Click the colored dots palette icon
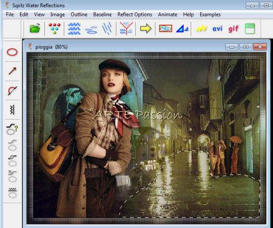 click(x=55, y=28)
